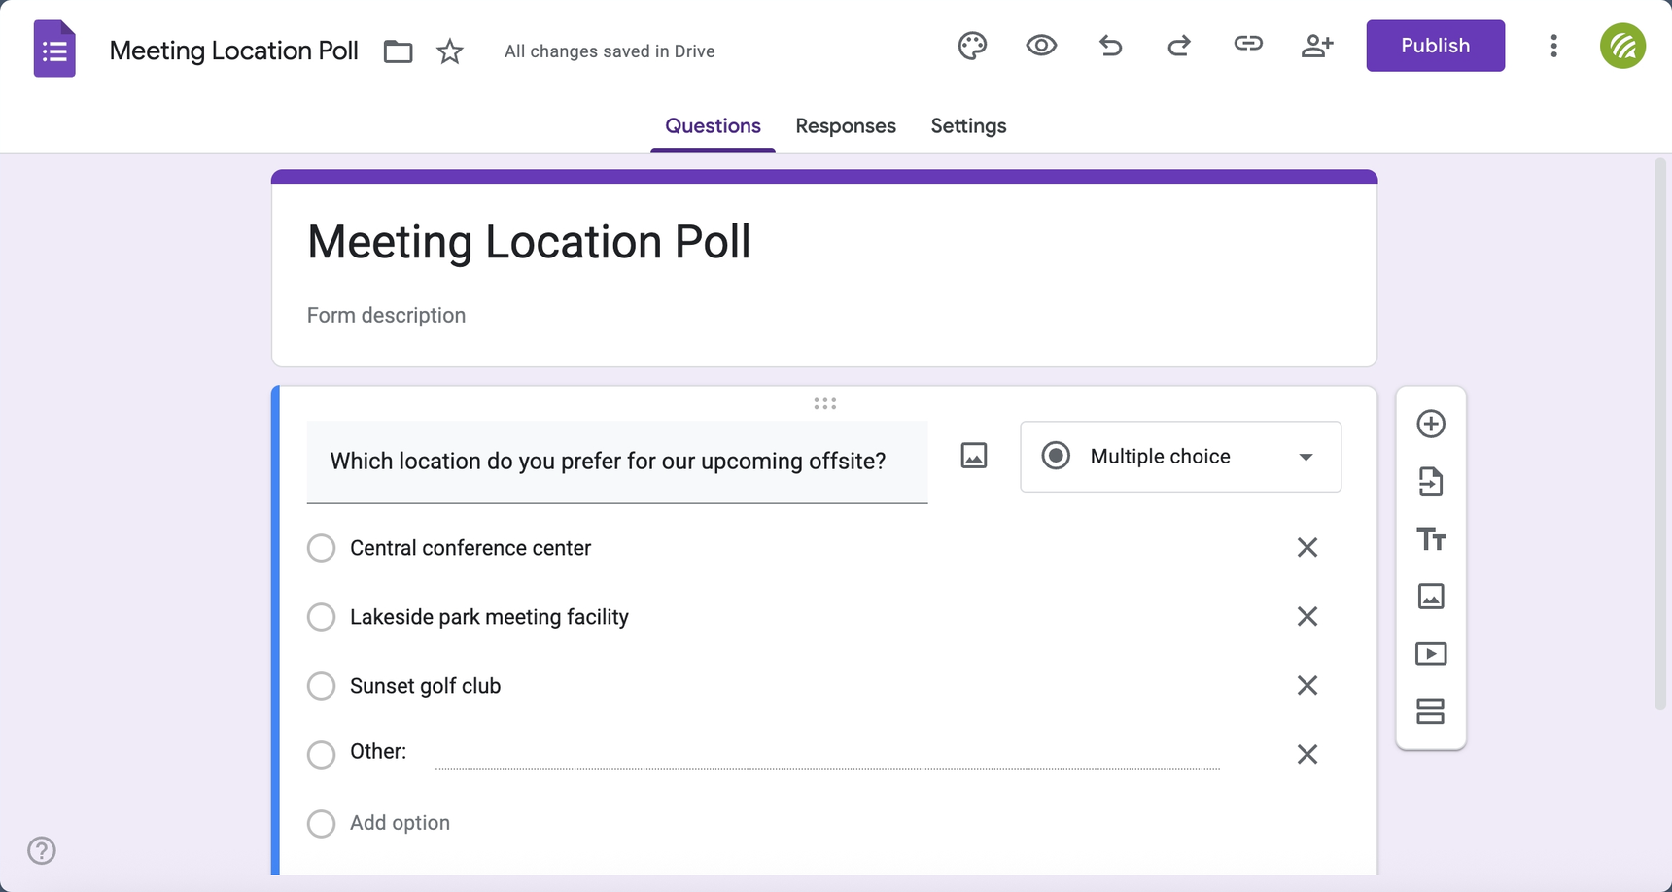The image size is (1672, 892).
Task: Open add collaborators icon
Action: tap(1317, 46)
